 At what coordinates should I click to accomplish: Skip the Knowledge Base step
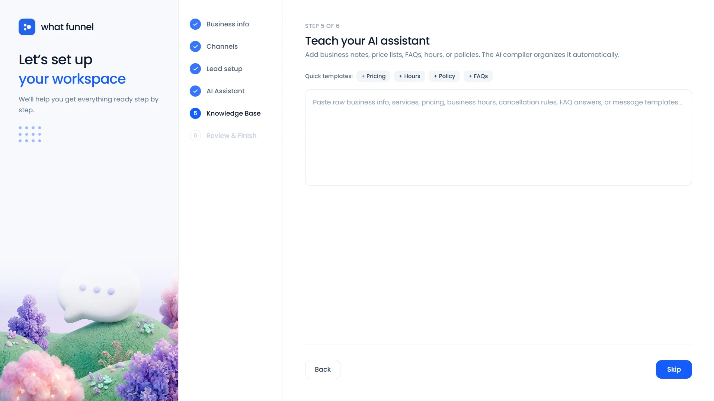(x=674, y=369)
